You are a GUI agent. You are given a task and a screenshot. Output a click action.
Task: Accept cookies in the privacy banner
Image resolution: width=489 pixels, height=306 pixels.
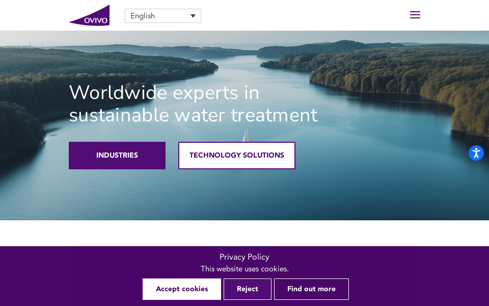[182, 289]
